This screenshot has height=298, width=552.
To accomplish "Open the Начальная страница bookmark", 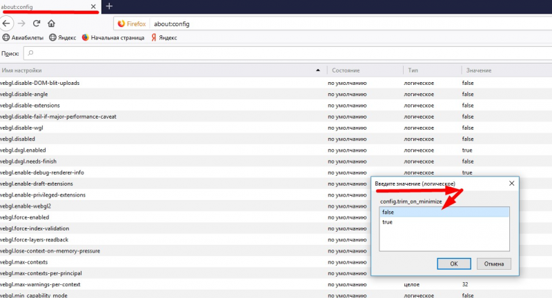I will coord(113,38).
